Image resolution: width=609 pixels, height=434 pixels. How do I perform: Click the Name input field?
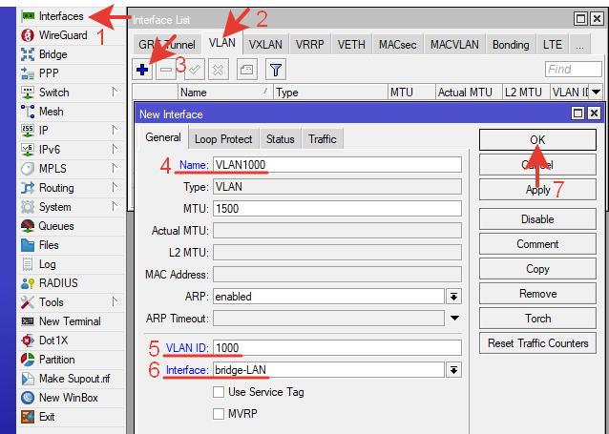(337, 165)
